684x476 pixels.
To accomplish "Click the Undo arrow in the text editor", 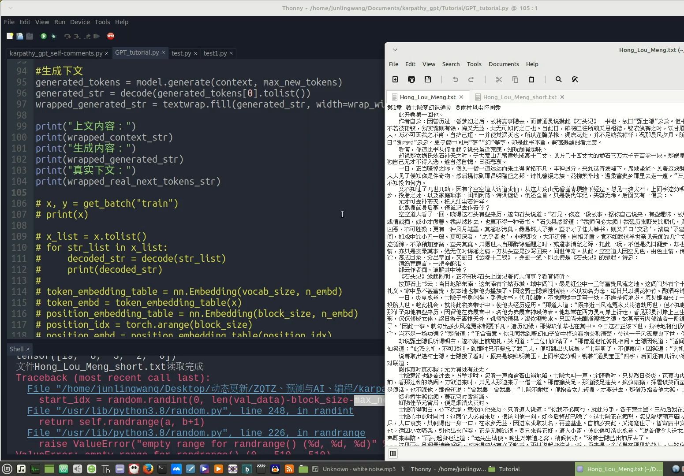I will (x=455, y=79).
